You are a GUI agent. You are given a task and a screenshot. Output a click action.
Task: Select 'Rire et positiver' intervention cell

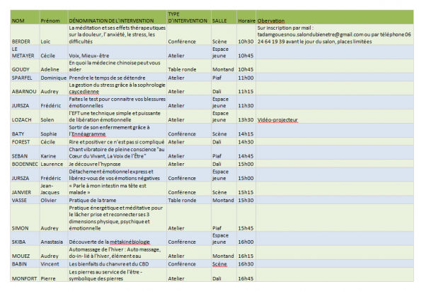point(117,141)
